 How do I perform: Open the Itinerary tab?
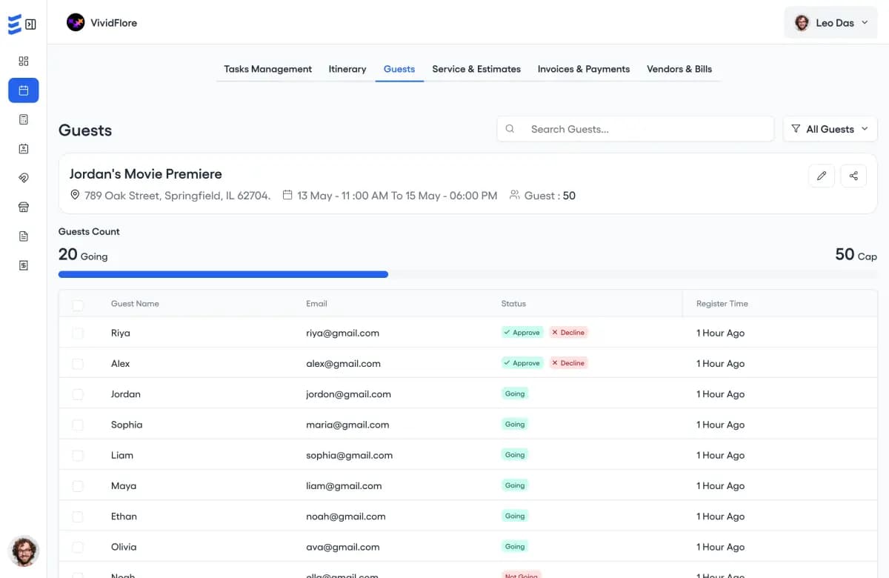347,69
